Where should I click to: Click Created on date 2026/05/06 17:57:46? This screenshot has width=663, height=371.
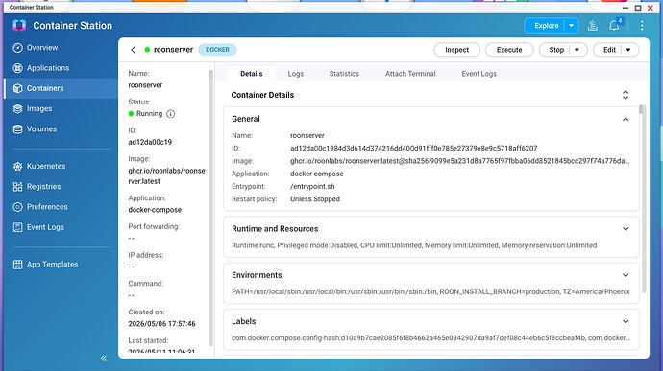[162, 324]
